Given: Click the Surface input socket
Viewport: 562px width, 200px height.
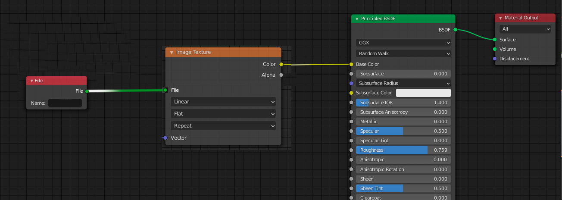Looking at the screenshot, I should tap(495, 40).
